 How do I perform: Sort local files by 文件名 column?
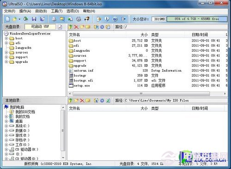pyautogui.click(x=97, y=109)
